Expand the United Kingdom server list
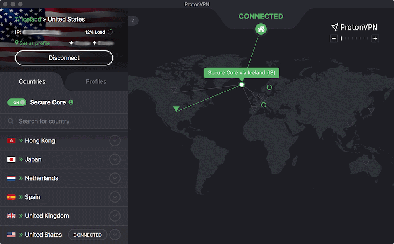The width and height of the screenshot is (394, 244). 115,216
